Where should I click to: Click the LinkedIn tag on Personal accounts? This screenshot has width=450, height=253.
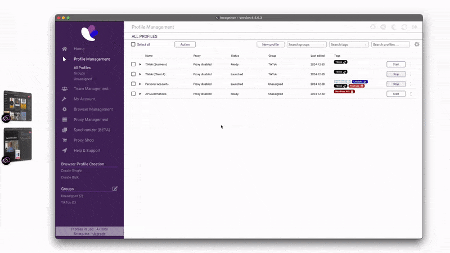click(360, 82)
